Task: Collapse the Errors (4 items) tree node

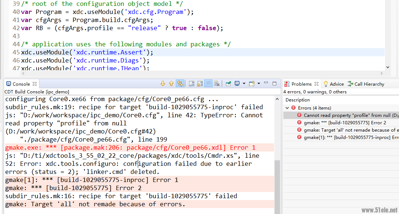Action: coord(287,108)
